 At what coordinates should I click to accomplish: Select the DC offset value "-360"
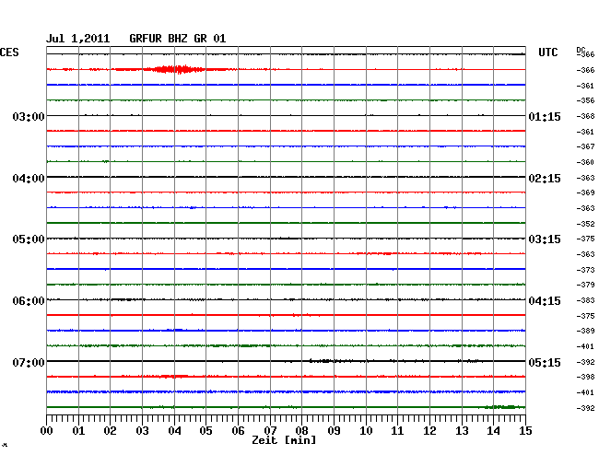pyautogui.click(x=585, y=162)
